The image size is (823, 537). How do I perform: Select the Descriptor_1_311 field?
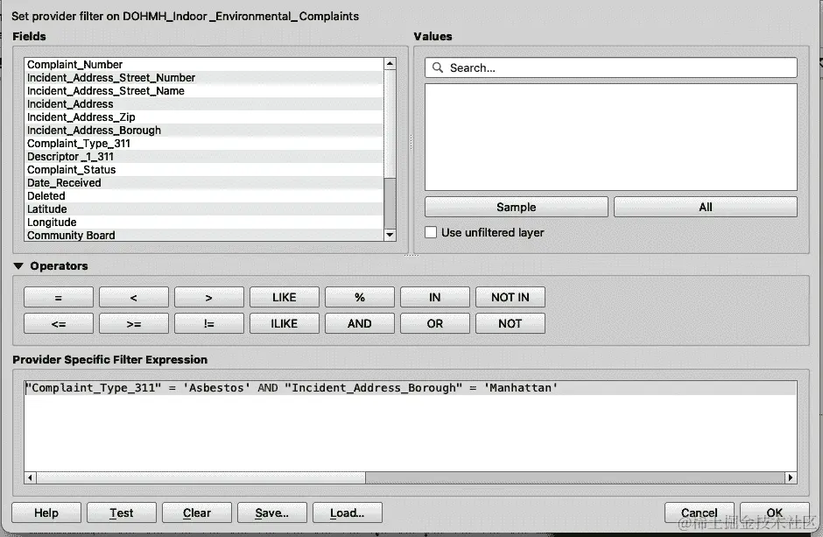(204, 156)
